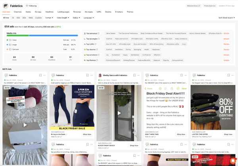This screenshot has height=166, width=238.
Task: Open three-dot menu on Black Friday Deal Alert ad
Action: 186,75
